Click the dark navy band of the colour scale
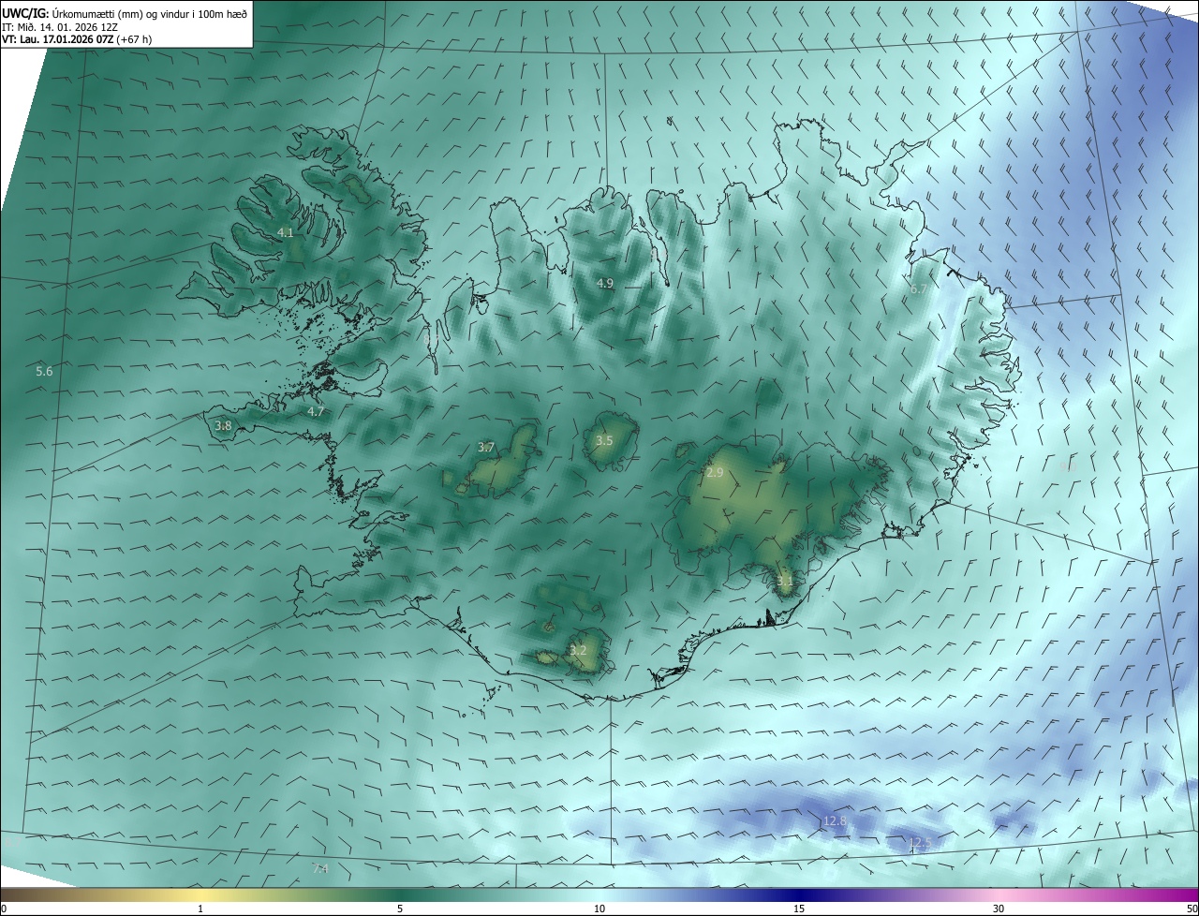Viewport: 1199px width, 916px height. point(799,894)
